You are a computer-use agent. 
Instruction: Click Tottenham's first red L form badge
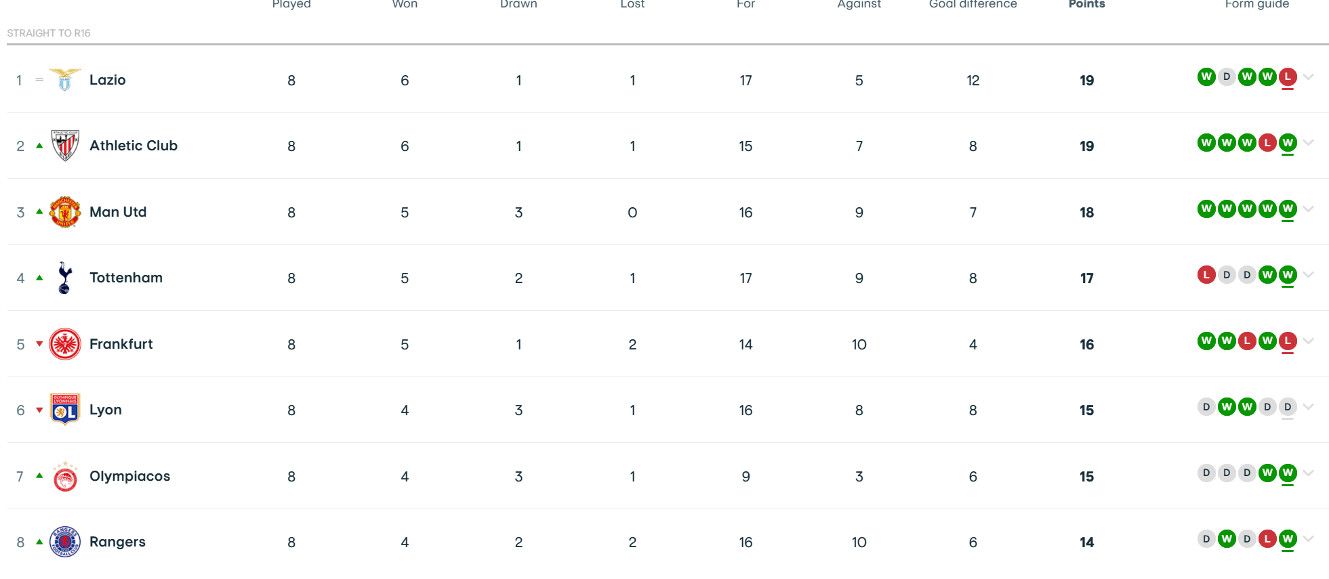coord(1206,275)
